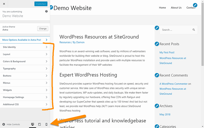Click Hide Controls collapse icon
This screenshot has width=204, height=128.
click(4, 124)
